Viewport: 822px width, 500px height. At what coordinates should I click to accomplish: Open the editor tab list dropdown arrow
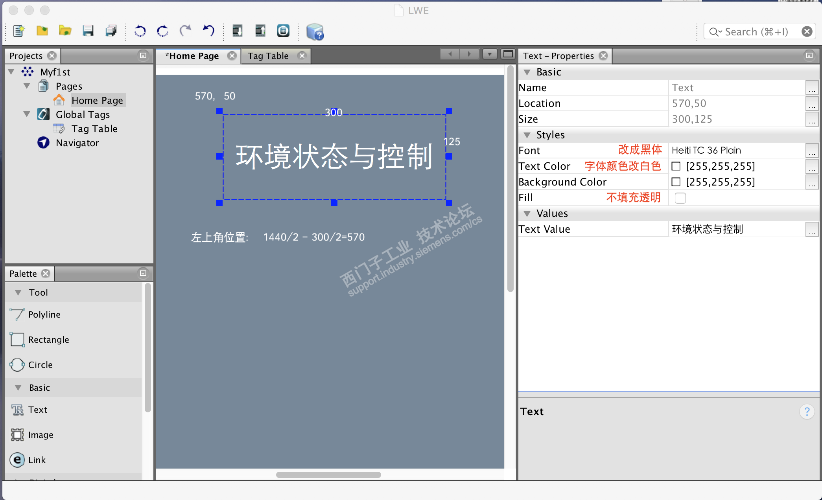pyautogui.click(x=490, y=54)
